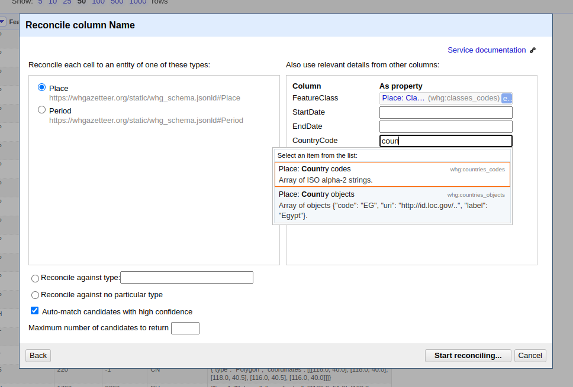Screen dimensions: 573x387
Task: Click the Reconcile against type text box
Action: coord(186,278)
